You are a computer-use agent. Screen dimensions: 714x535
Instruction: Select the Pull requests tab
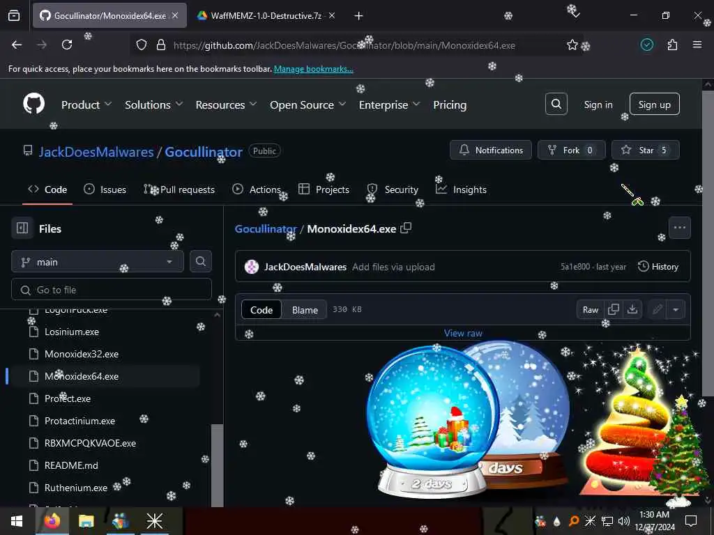[x=179, y=189]
